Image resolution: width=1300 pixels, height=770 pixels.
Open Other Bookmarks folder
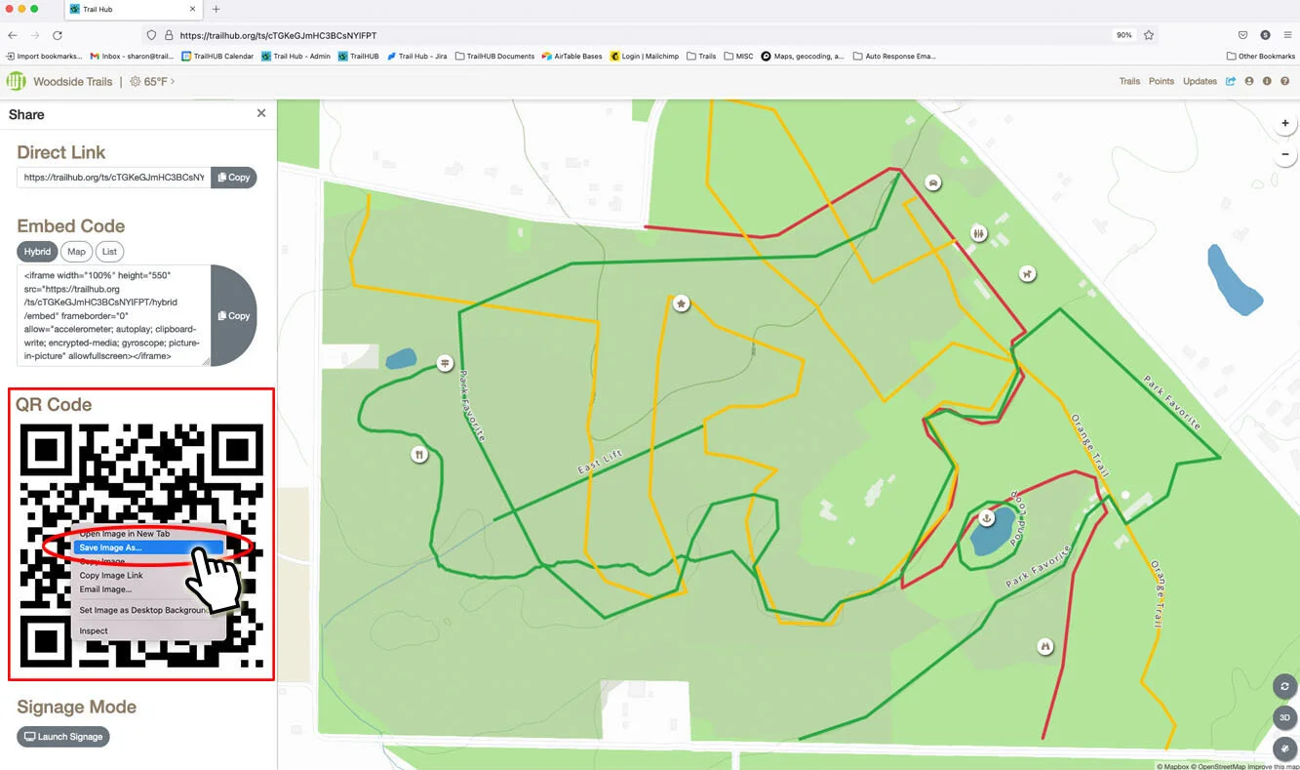coord(1260,57)
